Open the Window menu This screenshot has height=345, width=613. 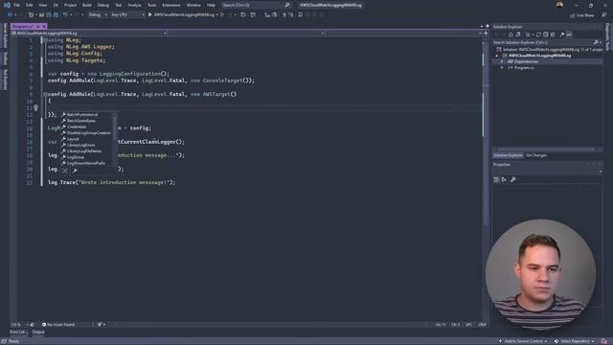pyautogui.click(x=193, y=5)
